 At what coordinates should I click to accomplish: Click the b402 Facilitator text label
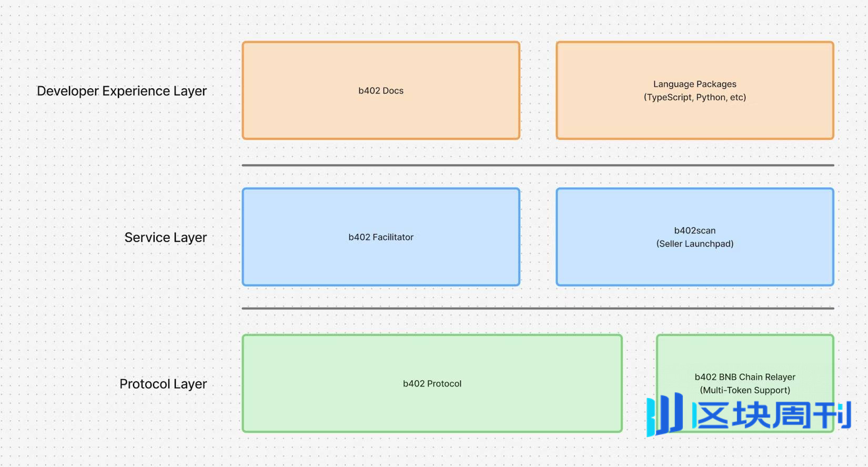coord(381,237)
